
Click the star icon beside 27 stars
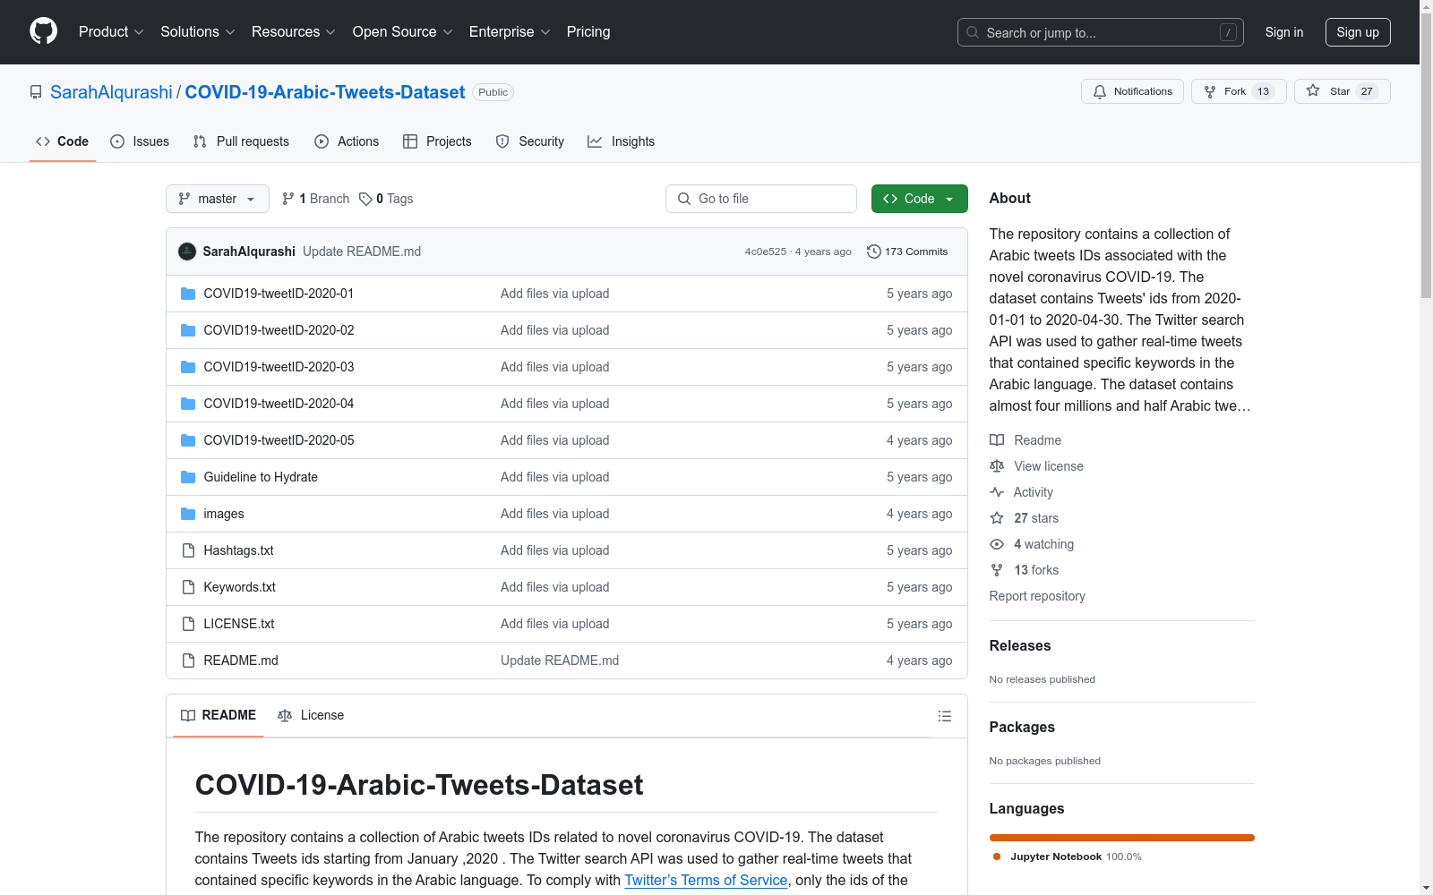tap(997, 518)
